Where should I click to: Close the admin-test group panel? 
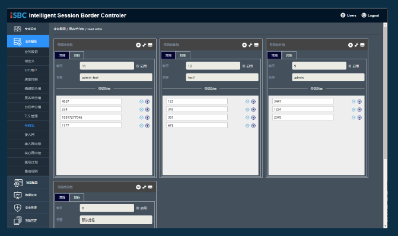tap(138, 45)
